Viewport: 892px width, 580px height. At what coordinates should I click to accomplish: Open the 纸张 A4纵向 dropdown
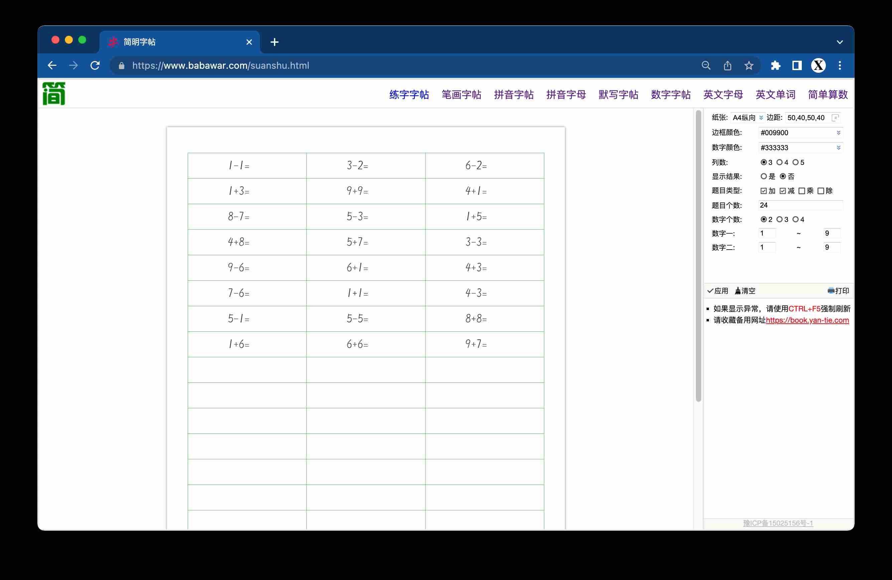[747, 117]
